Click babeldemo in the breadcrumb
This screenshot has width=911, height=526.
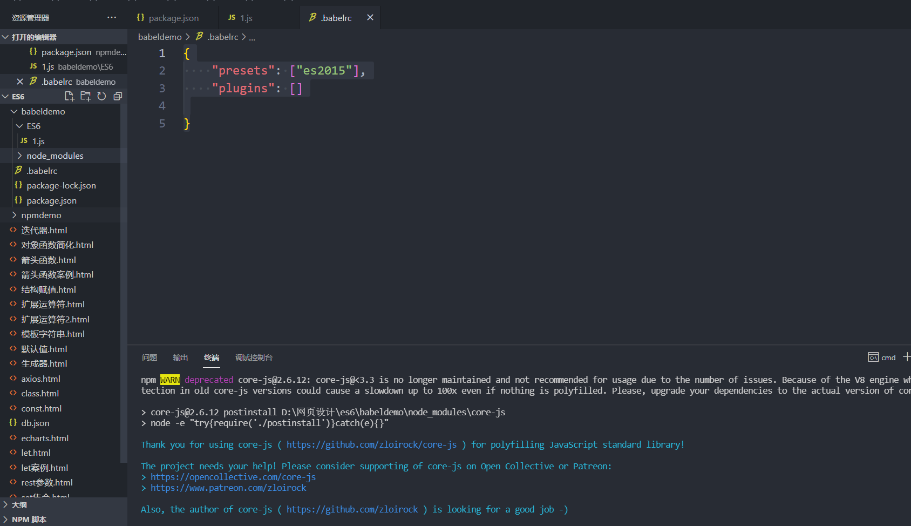[x=160, y=37]
